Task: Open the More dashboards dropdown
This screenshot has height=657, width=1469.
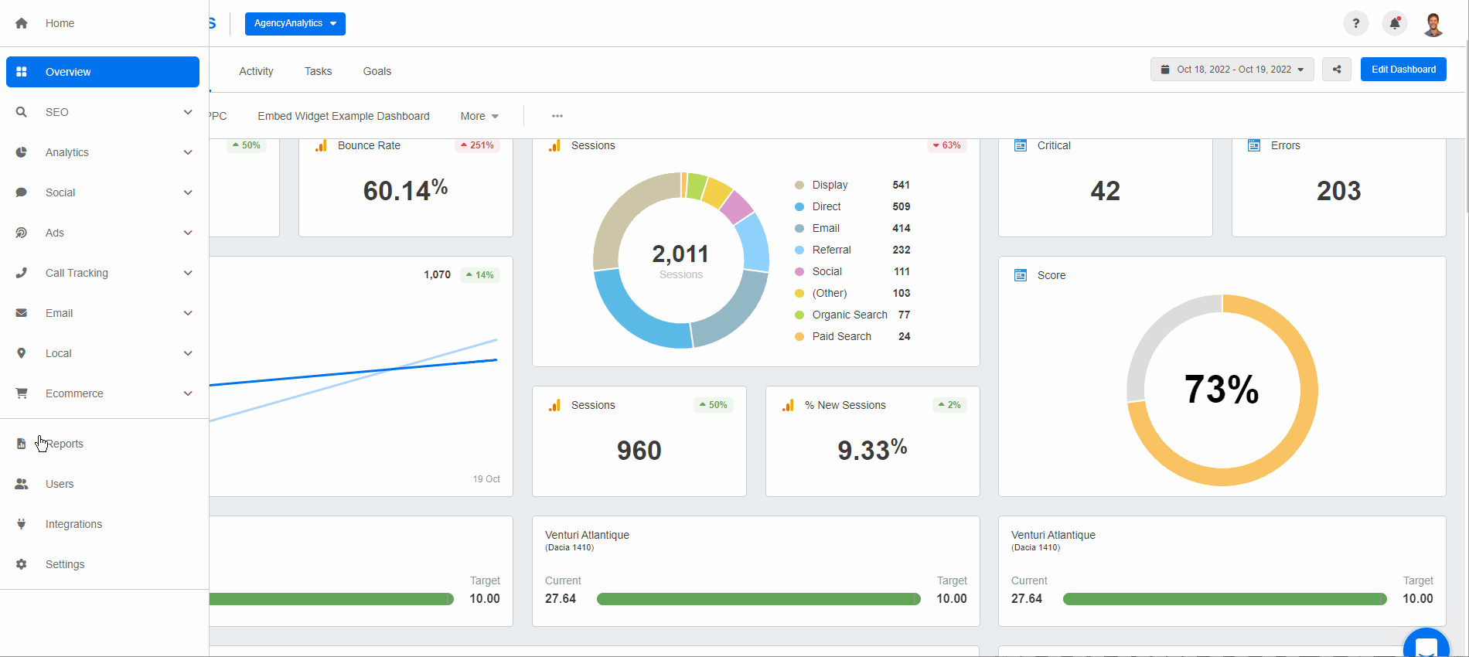Action: tap(479, 116)
